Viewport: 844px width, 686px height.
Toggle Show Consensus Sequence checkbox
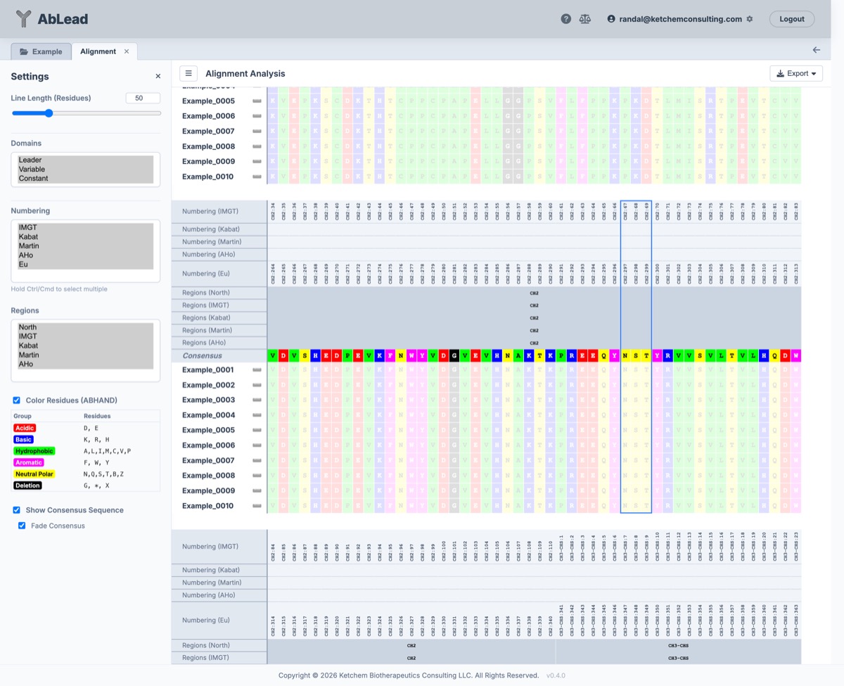click(17, 510)
